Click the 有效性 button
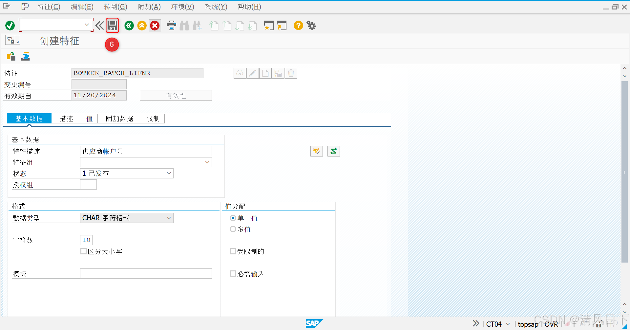 pyautogui.click(x=176, y=95)
